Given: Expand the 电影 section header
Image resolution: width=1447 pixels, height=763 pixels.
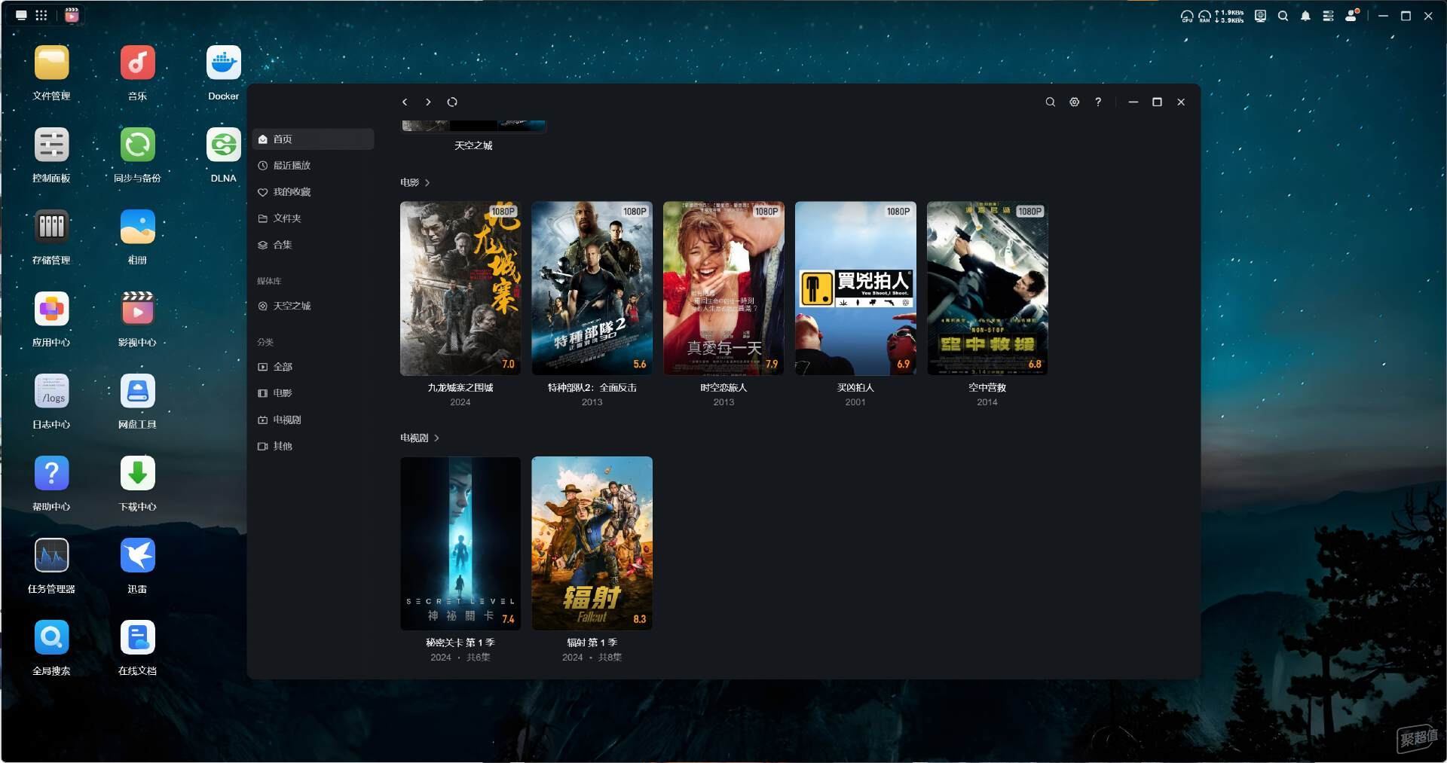Looking at the screenshot, I should pyautogui.click(x=415, y=183).
